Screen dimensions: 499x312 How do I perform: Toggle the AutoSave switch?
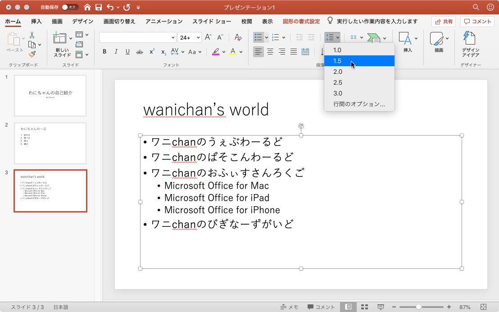coord(70,7)
